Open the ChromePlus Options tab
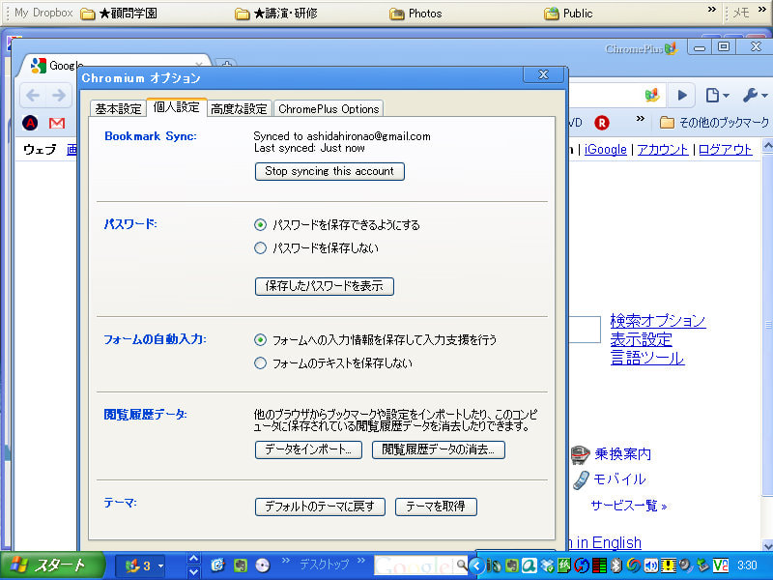Viewport: 773px width, 580px height. tap(329, 108)
